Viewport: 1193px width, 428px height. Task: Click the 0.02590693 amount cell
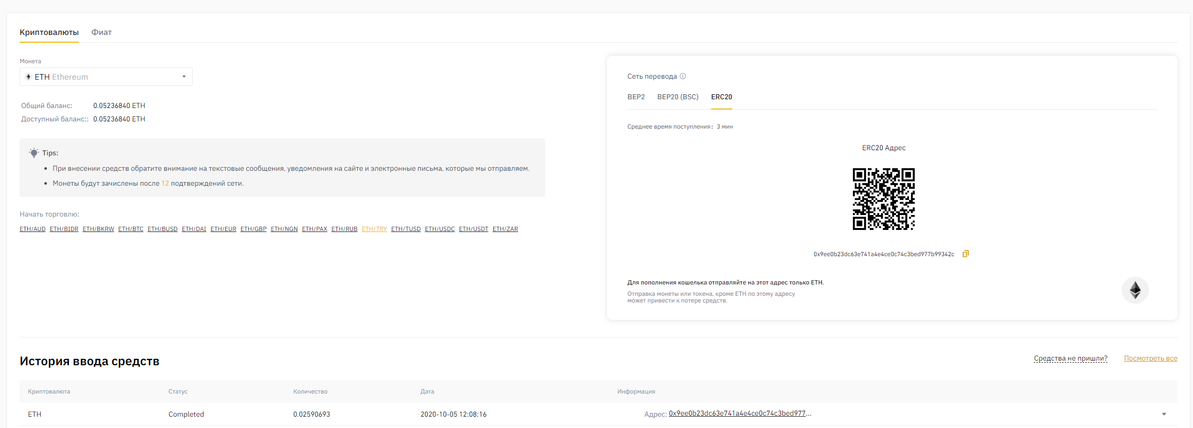312,414
